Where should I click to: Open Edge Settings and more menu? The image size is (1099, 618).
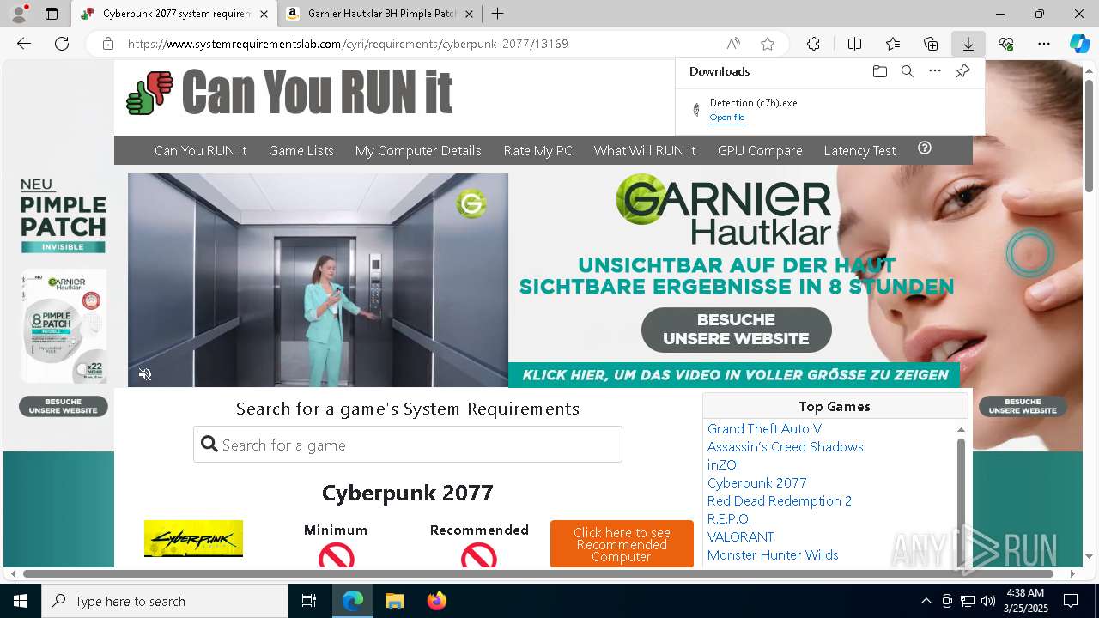[x=1044, y=44]
